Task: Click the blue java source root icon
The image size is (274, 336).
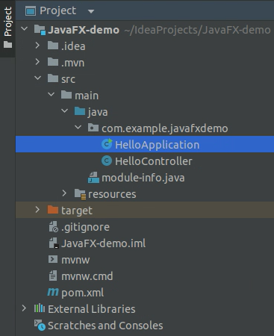Action: tap(80, 111)
